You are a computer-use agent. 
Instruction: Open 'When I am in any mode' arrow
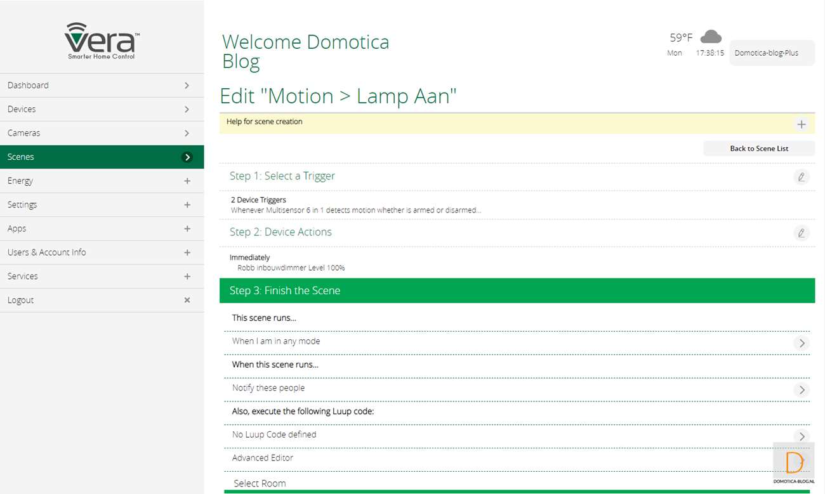[x=802, y=343]
